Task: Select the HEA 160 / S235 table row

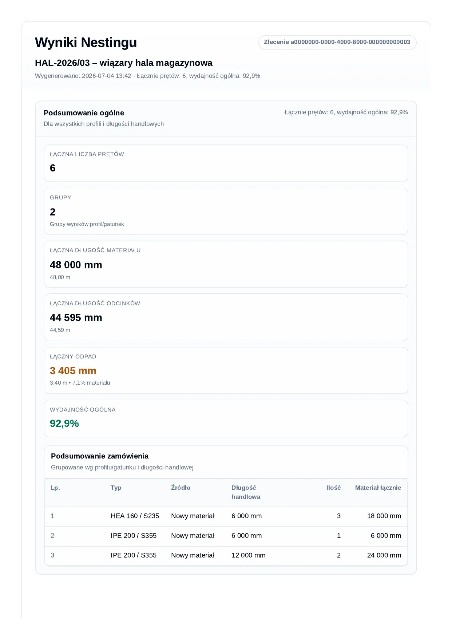Action: pos(226,516)
